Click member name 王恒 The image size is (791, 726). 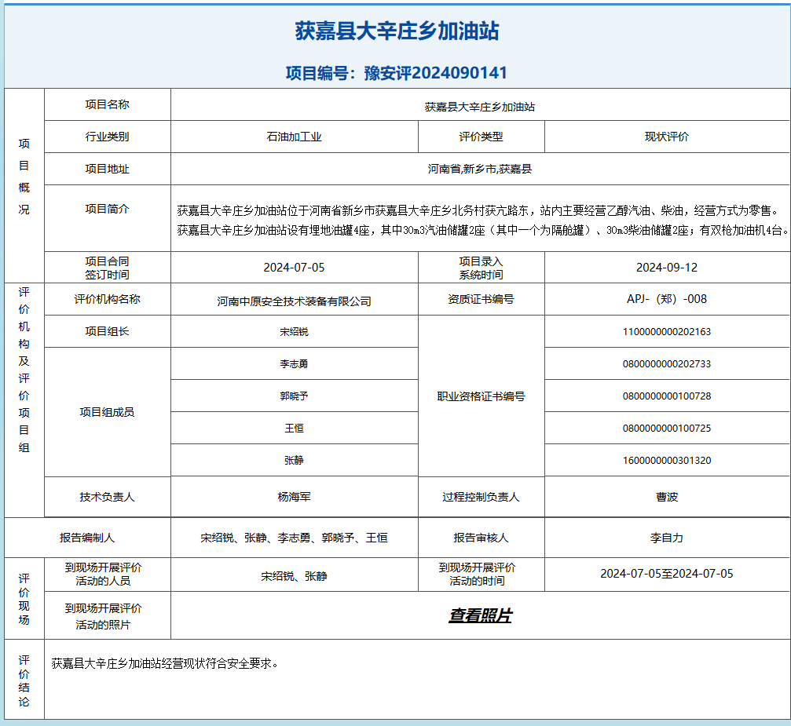pos(294,429)
